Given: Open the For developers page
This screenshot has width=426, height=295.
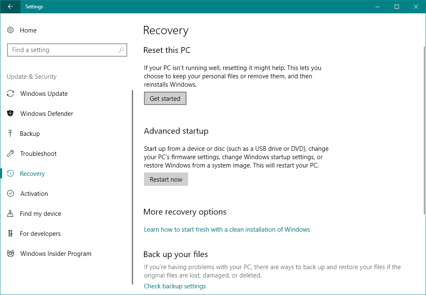Looking at the screenshot, I should 40,234.
